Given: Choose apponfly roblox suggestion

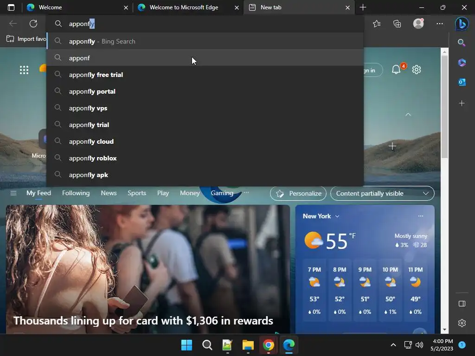Looking at the screenshot, I should click(205, 159).
